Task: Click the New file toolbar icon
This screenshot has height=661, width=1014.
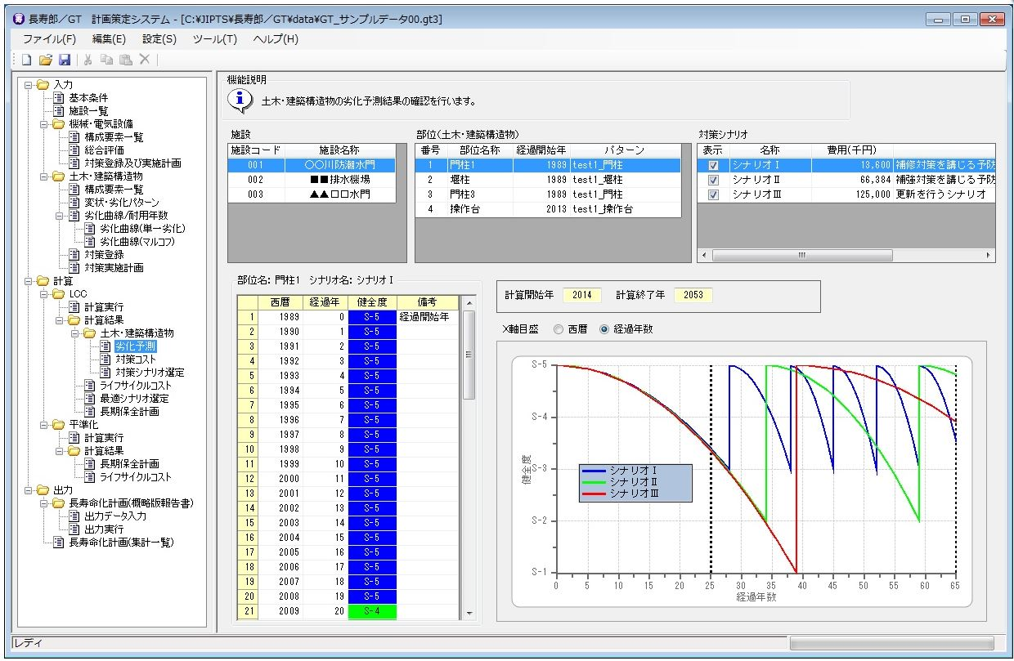Action: tap(26, 60)
